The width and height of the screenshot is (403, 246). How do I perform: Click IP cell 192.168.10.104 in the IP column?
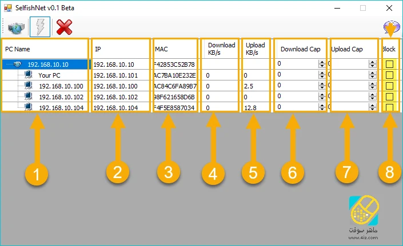115,108
